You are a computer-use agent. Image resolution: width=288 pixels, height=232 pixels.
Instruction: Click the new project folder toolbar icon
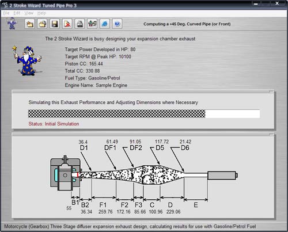(x=30, y=24)
